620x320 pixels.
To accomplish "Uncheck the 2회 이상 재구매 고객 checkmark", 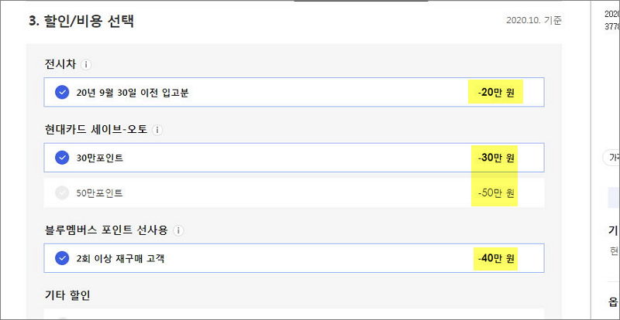I will tap(62, 258).
